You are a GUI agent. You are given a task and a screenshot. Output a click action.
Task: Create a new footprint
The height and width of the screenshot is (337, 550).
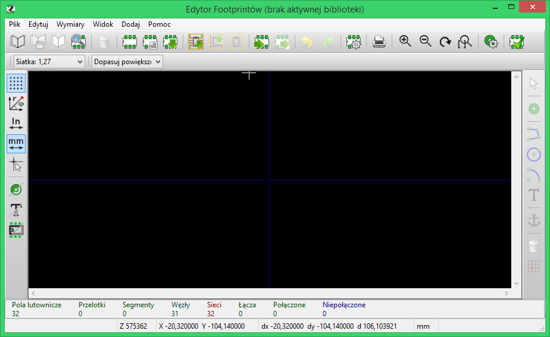coord(129,42)
